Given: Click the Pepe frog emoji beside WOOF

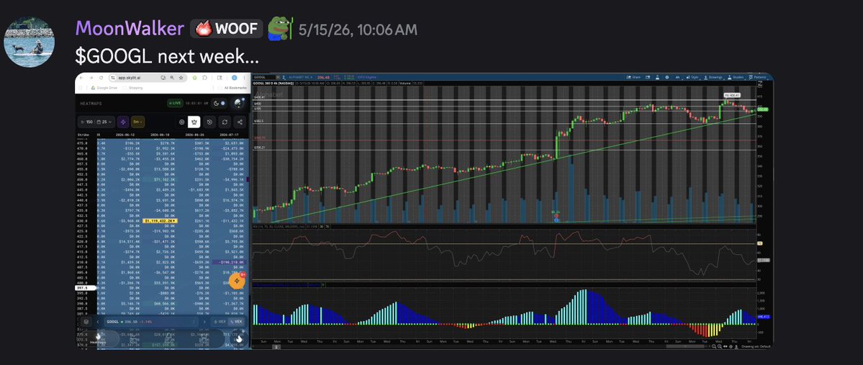Looking at the screenshot, I should pos(279,28).
